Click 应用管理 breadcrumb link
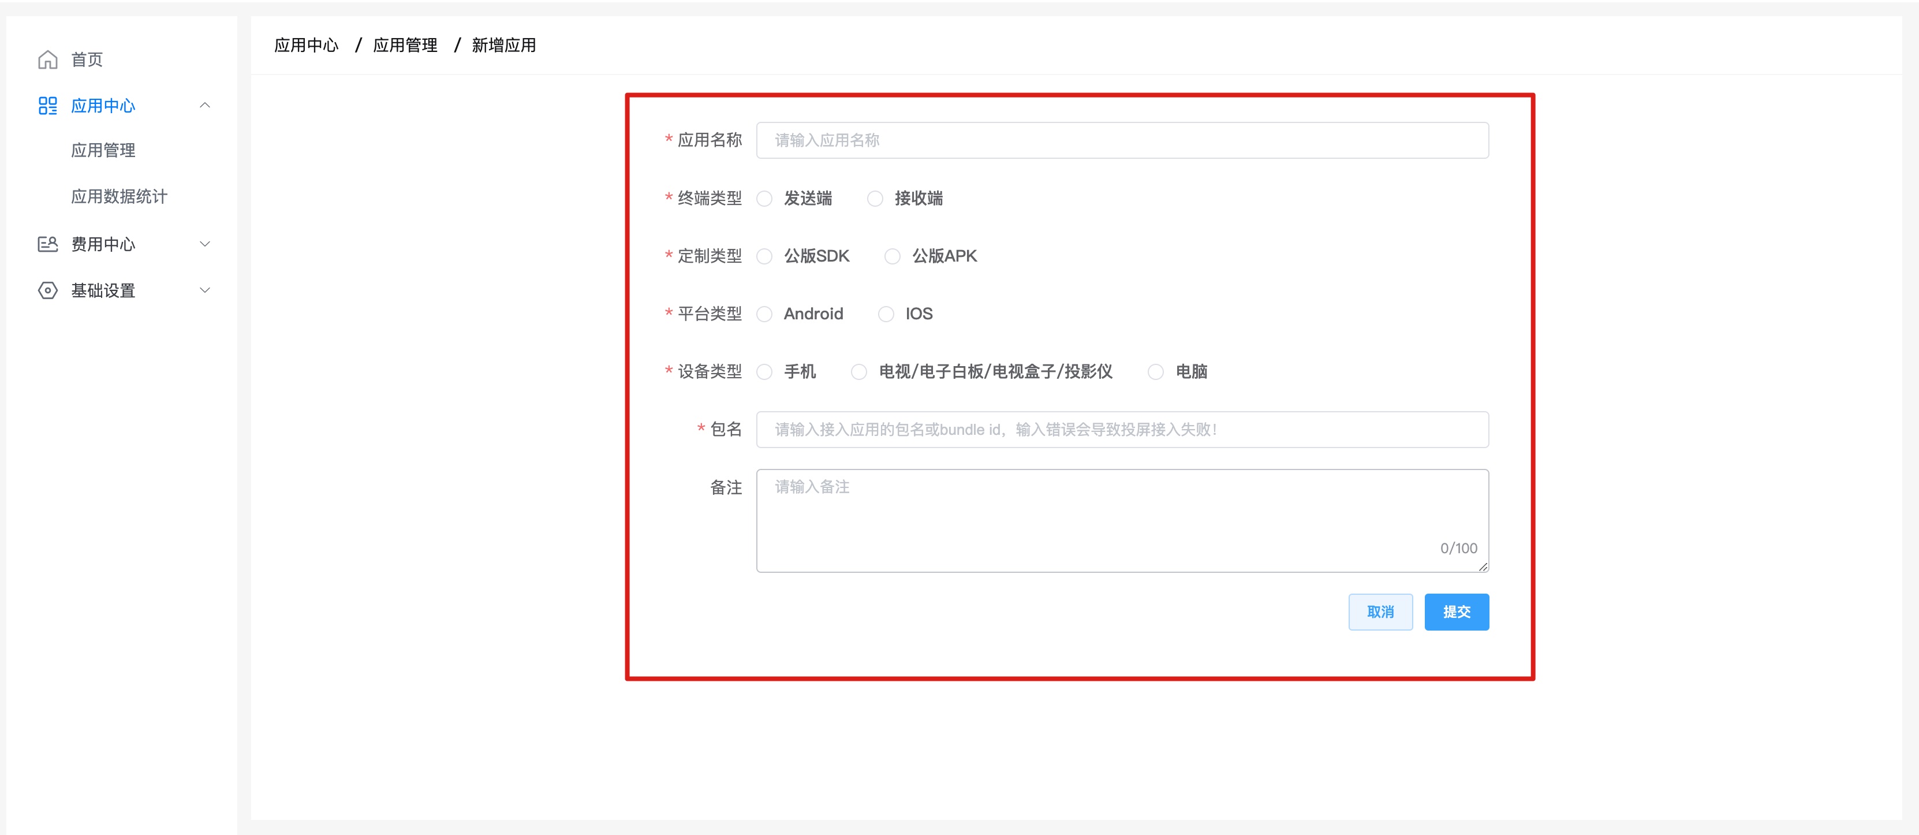Image resolution: width=1919 pixels, height=835 pixels. [x=405, y=46]
